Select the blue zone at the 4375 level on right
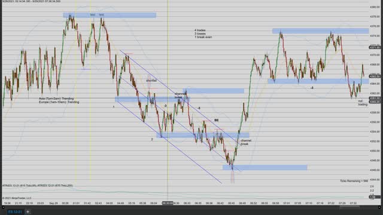 click(x=321, y=30)
